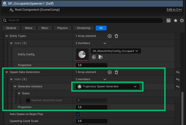This screenshot has width=186, height=125.
Task: Empty the Spawn Data Generators array with trash icon
Action: 116,72
